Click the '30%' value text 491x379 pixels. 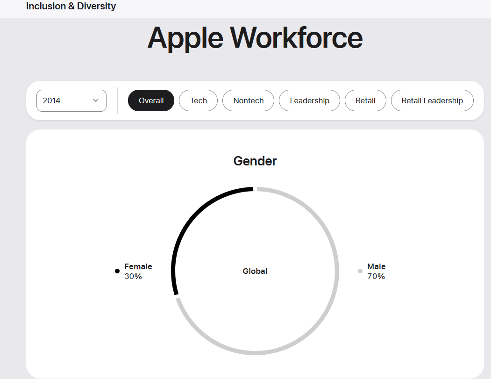point(133,276)
